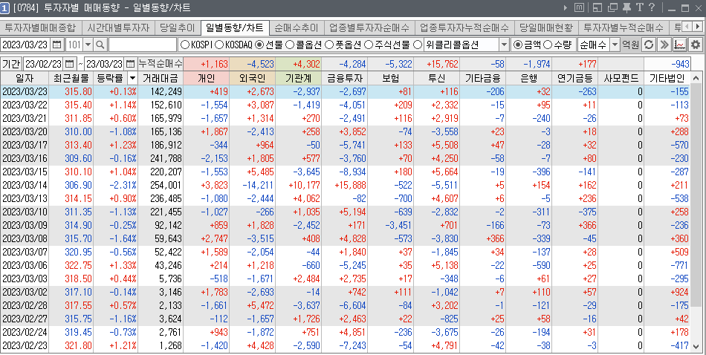Open the 101 code dropdown
Viewport: 706px width, 355px height.
click(x=88, y=45)
